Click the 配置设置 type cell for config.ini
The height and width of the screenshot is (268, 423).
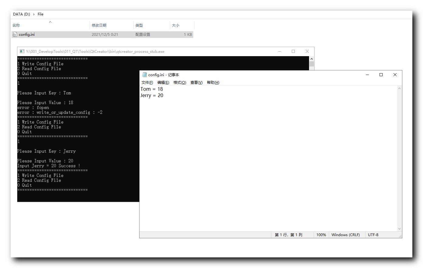[143, 35]
